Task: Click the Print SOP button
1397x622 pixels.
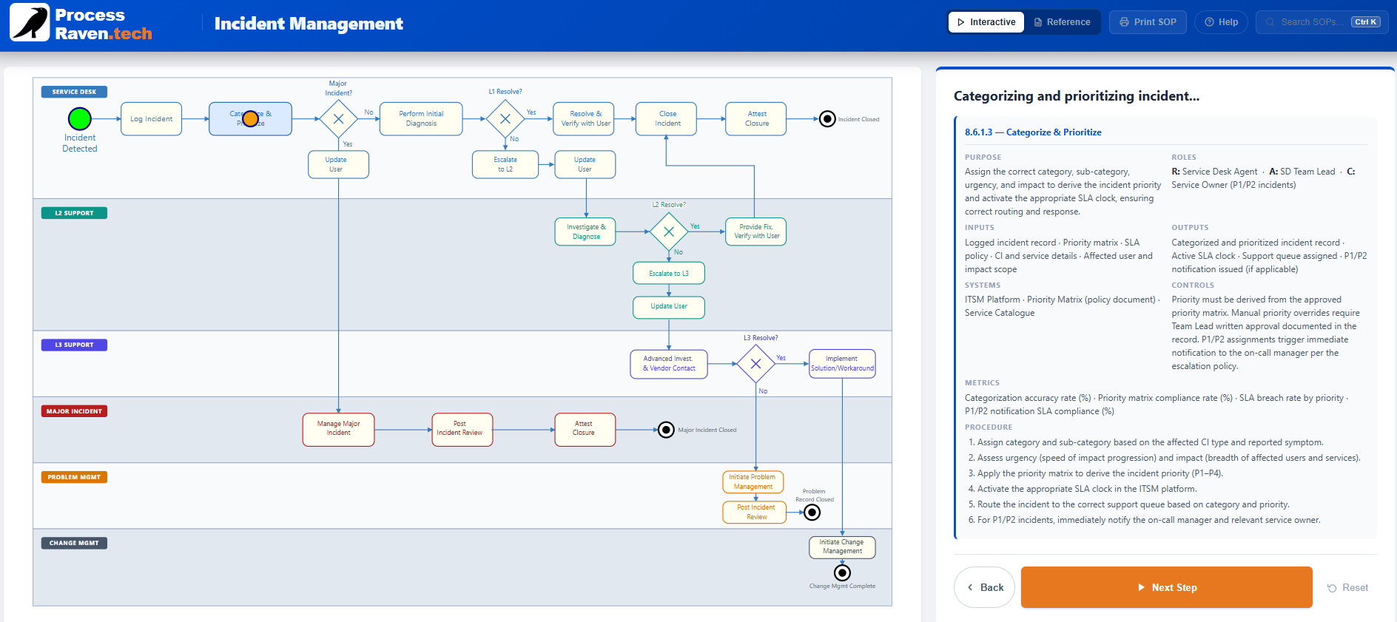Action: [x=1148, y=22]
